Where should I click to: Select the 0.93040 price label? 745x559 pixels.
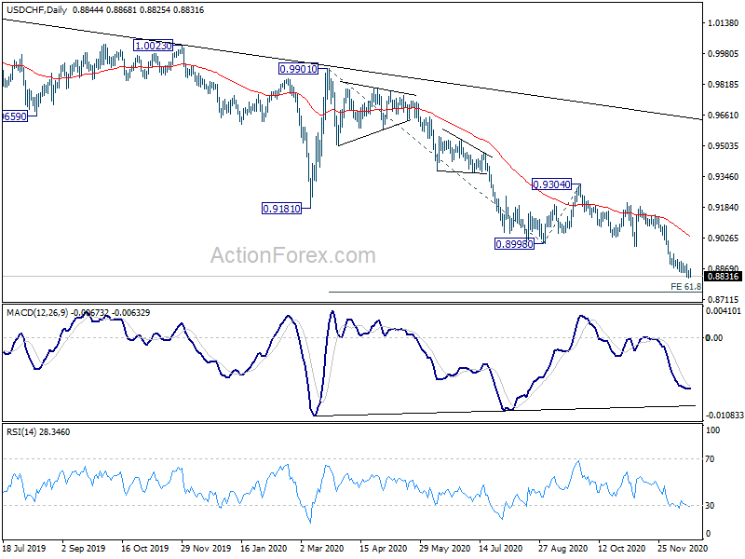[551, 184]
